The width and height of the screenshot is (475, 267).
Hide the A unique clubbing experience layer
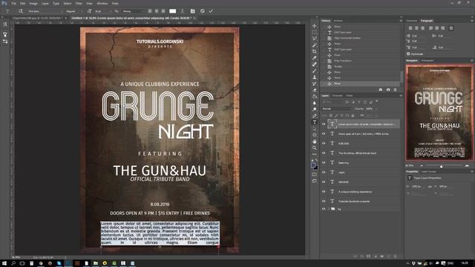point(324,191)
